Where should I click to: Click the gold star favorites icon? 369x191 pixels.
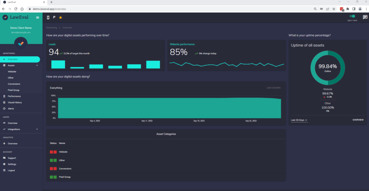[x=61, y=18]
